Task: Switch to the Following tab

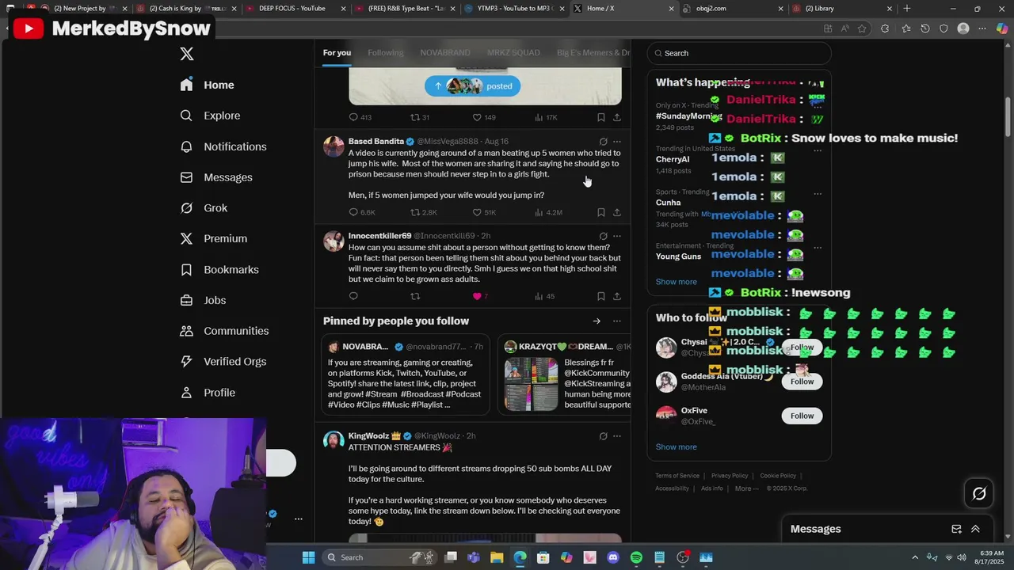Action: coord(385,52)
